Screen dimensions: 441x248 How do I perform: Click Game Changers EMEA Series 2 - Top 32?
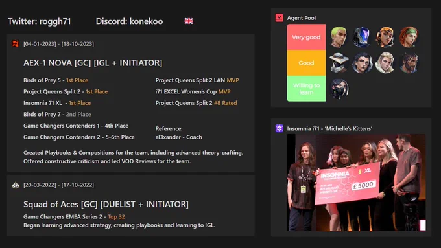pyautogui.click(x=74, y=216)
